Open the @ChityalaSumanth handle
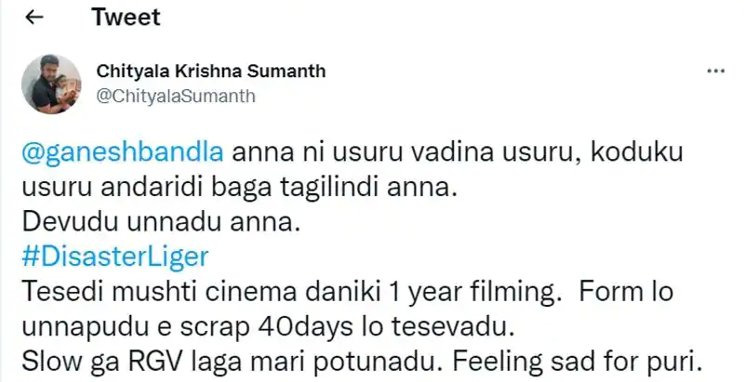The image size is (744, 382). click(176, 96)
